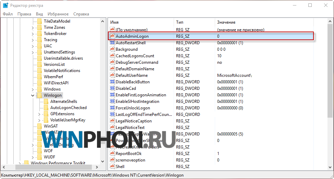The height and width of the screenshot is (179, 334).
Task: Click the AlternateShells folder icon
Action: pos(46,102)
